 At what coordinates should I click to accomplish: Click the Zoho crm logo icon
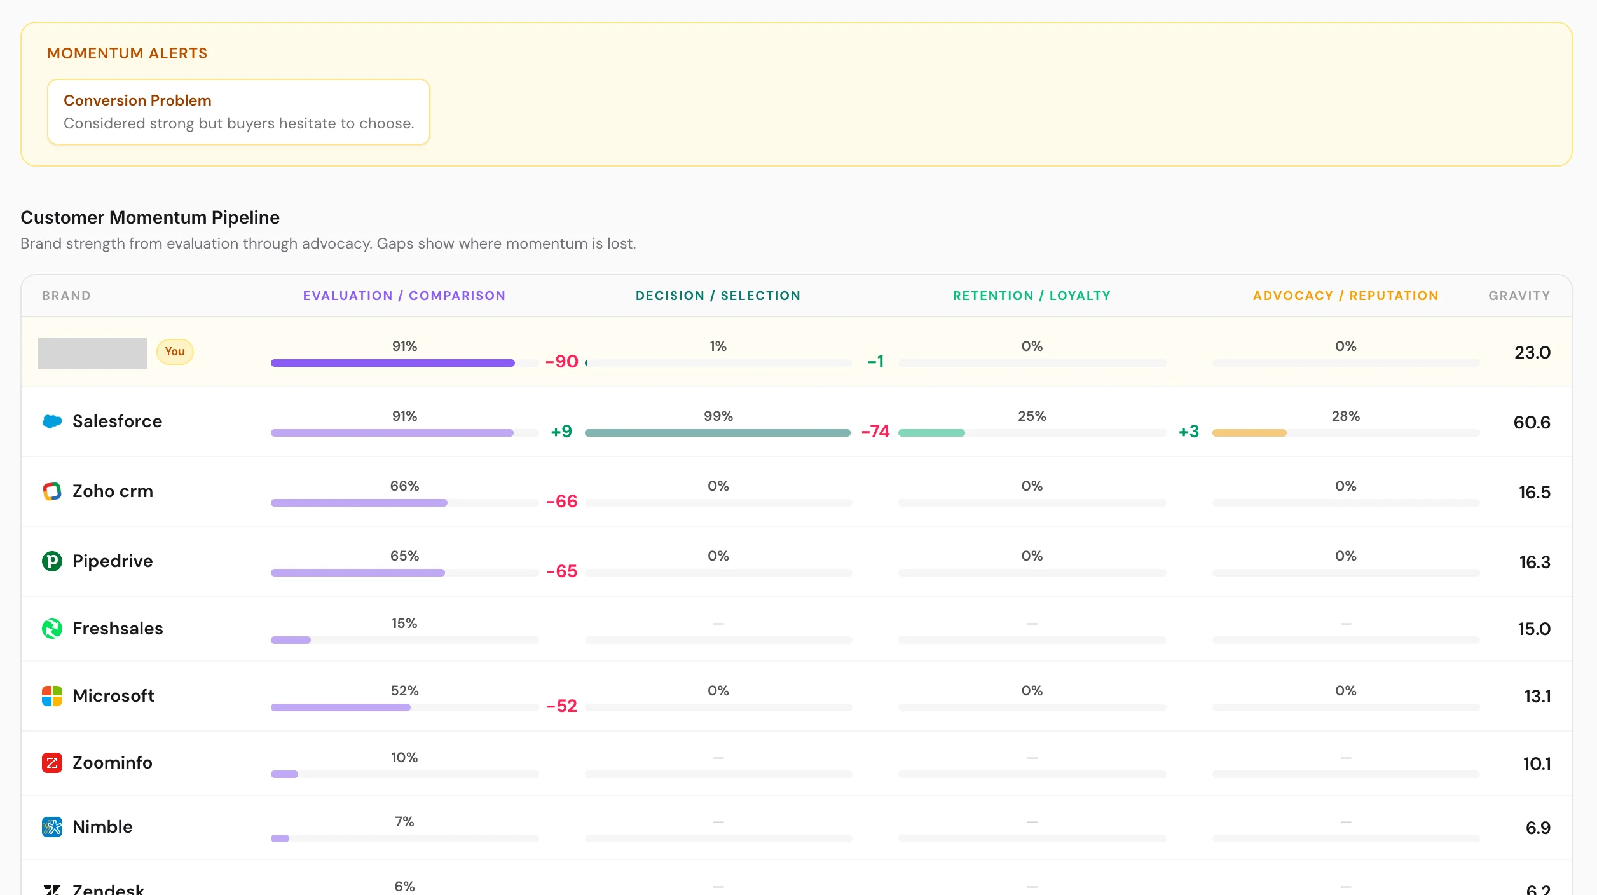[52, 491]
